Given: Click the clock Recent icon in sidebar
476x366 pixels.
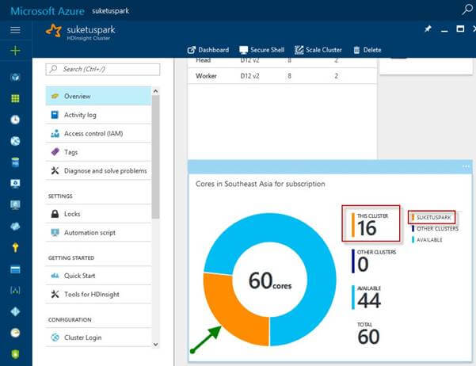Looking at the screenshot, I should pos(15,120).
